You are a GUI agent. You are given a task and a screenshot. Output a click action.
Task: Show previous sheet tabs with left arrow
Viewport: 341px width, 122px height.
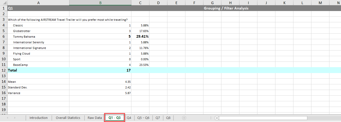click(7, 118)
